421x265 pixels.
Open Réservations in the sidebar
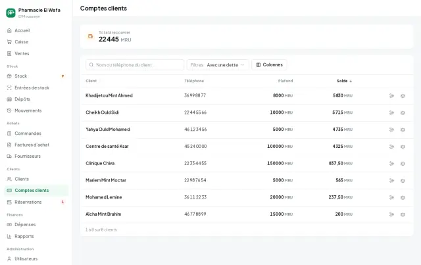[36, 202]
